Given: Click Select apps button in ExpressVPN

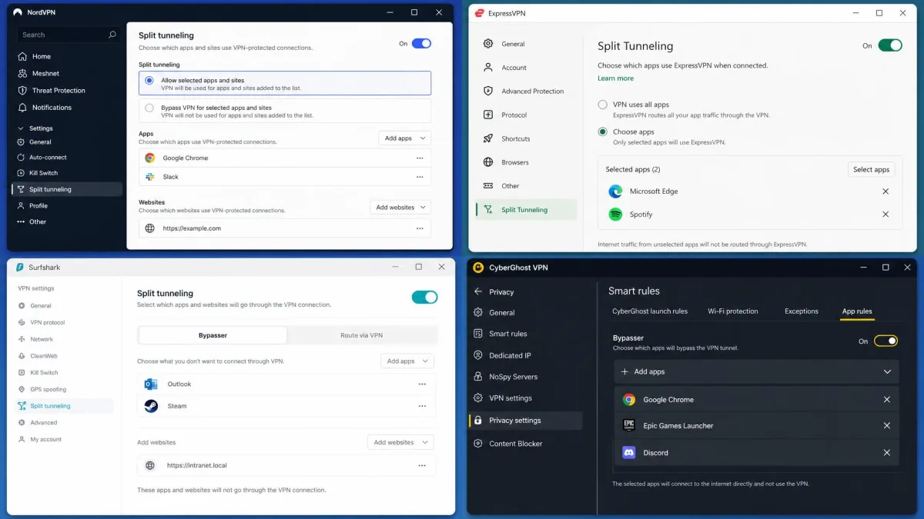Looking at the screenshot, I should pos(872,169).
